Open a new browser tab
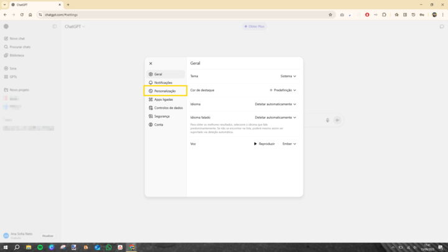The height and width of the screenshot is (252, 448). (x=68, y=4)
